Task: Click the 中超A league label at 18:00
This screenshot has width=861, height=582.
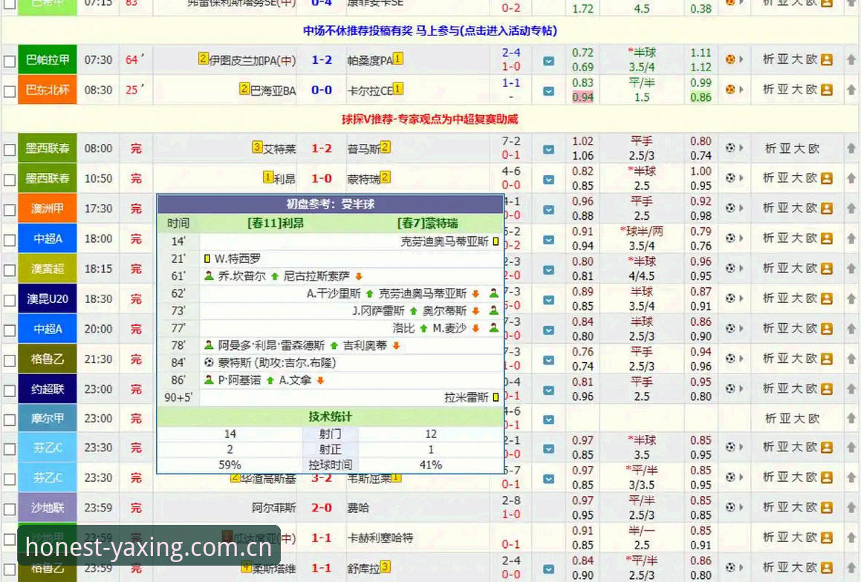Action: (x=48, y=238)
